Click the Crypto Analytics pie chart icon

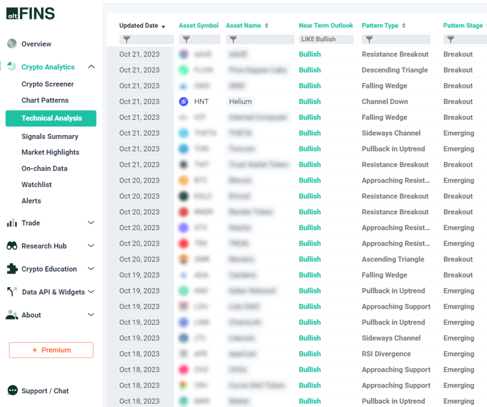pyautogui.click(x=12, y=67)
